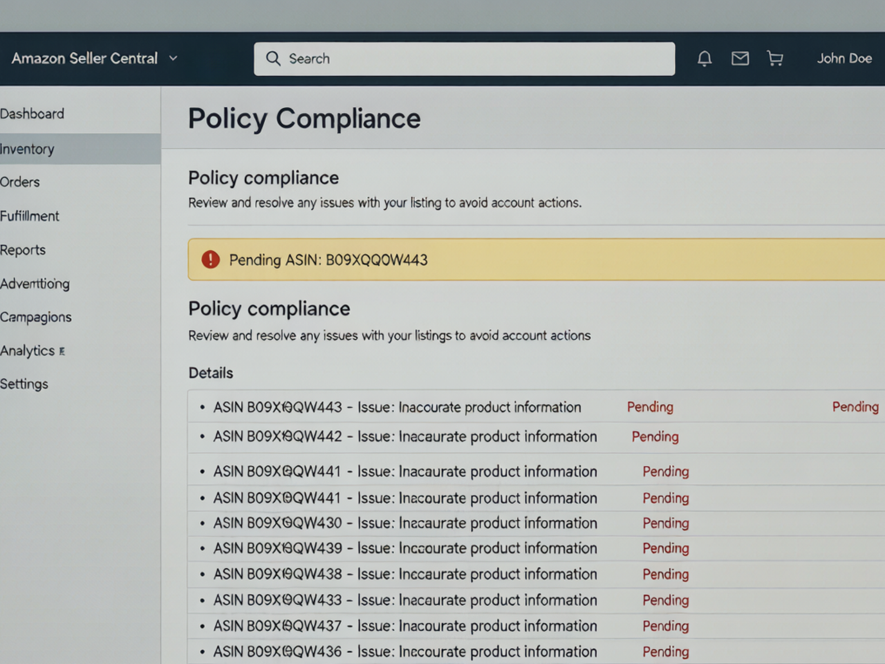Image resolution: width=885 pixels, height=664 pixels.
Task: Go to Dashboard in the sidebar
Action: 32,113
